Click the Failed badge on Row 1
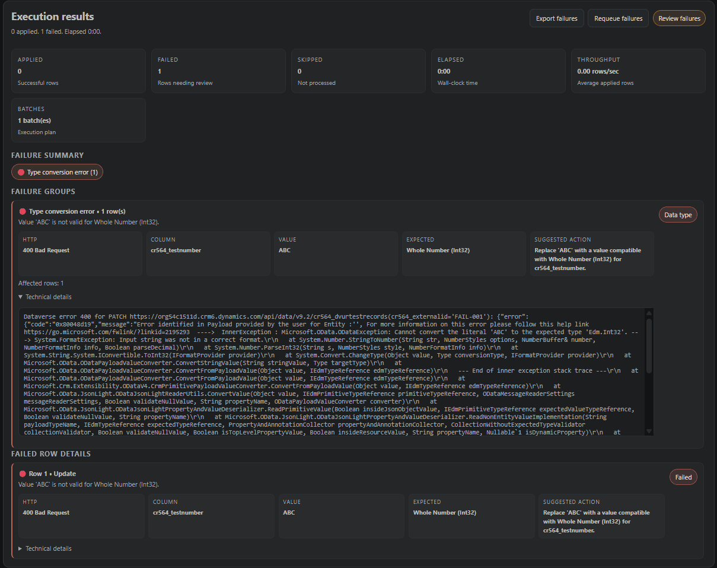717x568 pixels. (x=683, y=477)
